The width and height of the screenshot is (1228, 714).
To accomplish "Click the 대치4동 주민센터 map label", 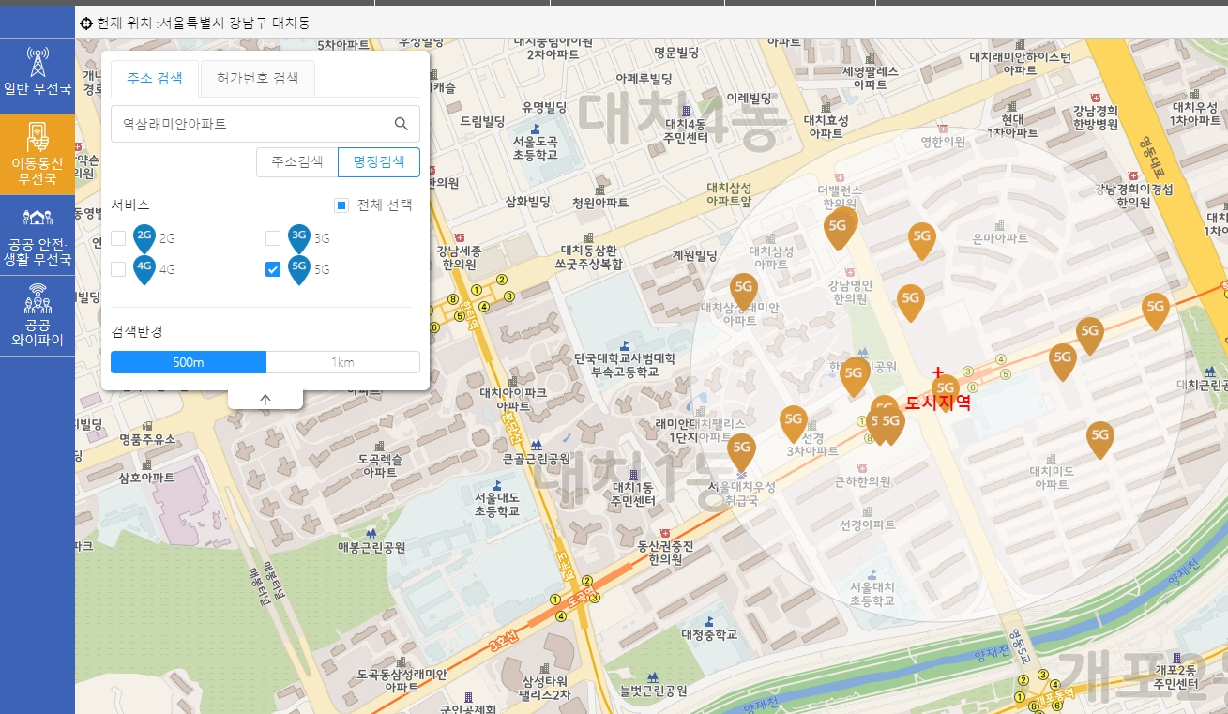I will coord(686,130).
